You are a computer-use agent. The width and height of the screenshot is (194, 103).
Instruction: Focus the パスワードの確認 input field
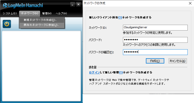click(155, 52)
